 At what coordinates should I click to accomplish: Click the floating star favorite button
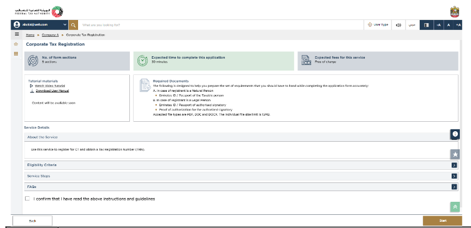tap(455, 154)
